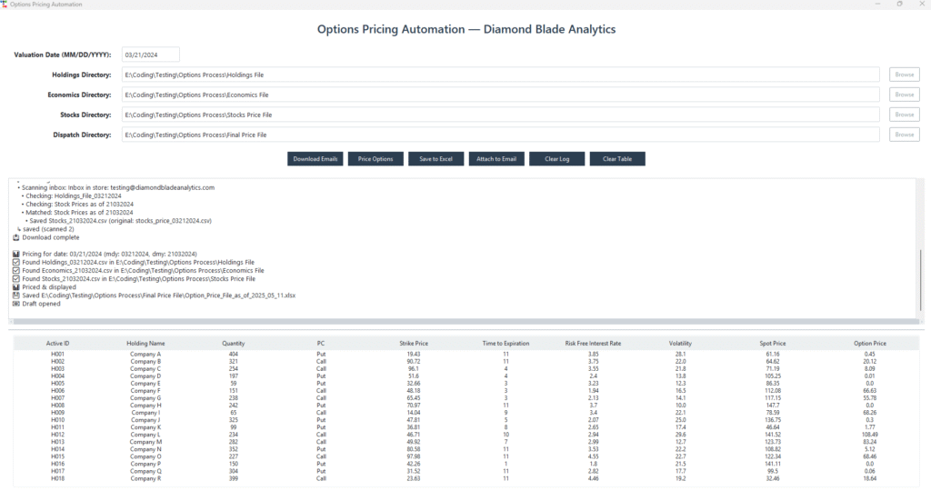Screen dimensions: 931x501
Task: Choose Attach to Email
Action: pyautogui.click(x=496, y=159)
